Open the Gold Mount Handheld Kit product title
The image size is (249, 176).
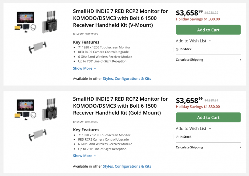click(x=120, y=106)
